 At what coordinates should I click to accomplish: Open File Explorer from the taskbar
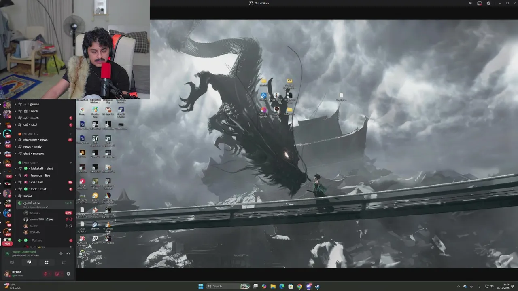tap(273, 286)
